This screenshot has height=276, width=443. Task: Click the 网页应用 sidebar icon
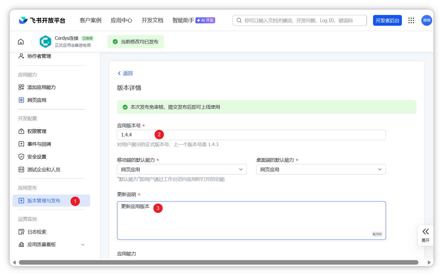[x=21, y=100]
